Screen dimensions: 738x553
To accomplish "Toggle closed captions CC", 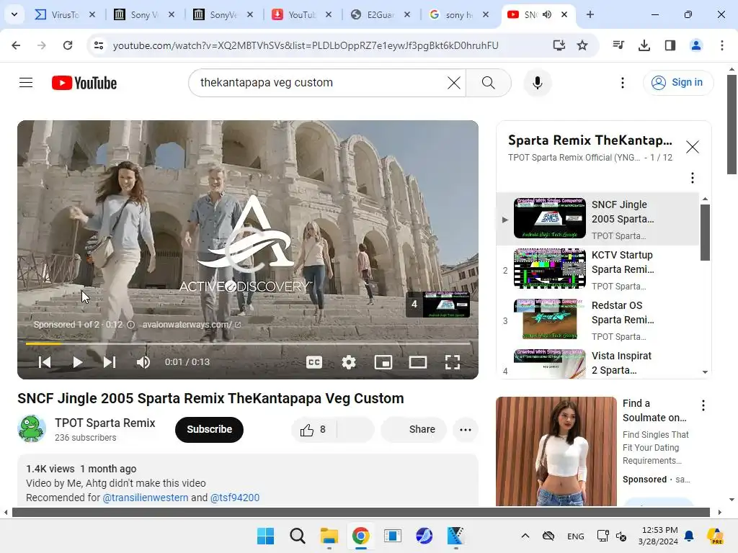I will click(314, 362).
